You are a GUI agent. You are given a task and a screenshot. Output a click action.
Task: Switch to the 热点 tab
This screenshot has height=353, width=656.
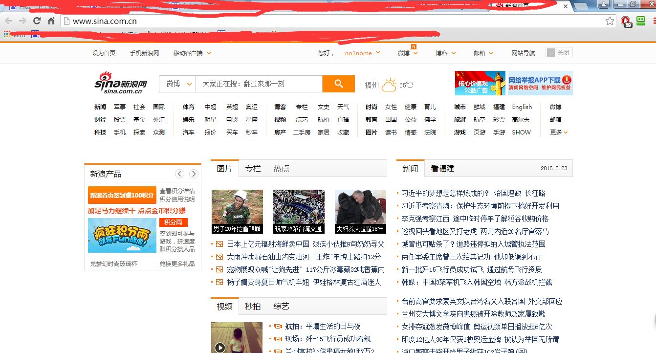[x=281, y=168]
